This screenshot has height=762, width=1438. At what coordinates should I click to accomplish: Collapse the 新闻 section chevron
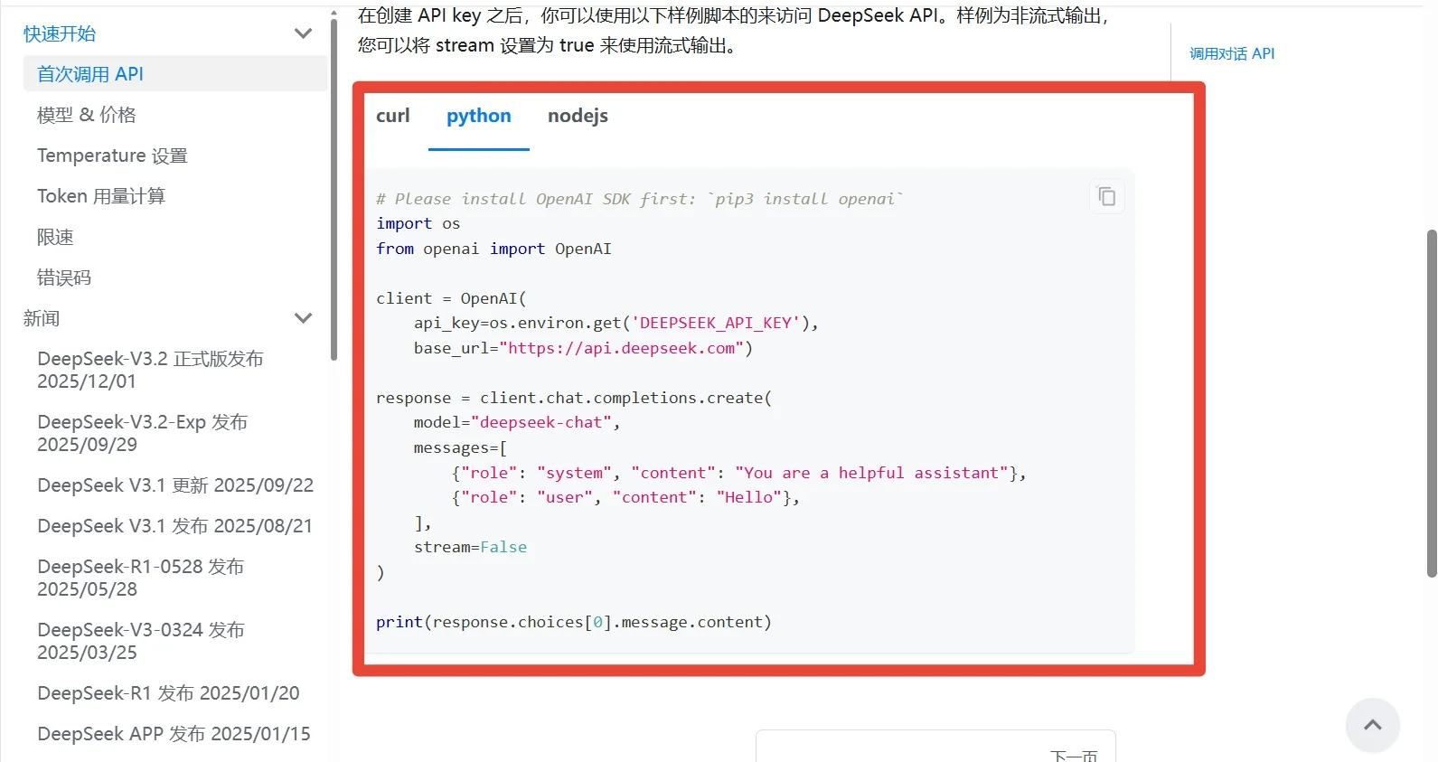pyautogui.click(x=304, y=318)
